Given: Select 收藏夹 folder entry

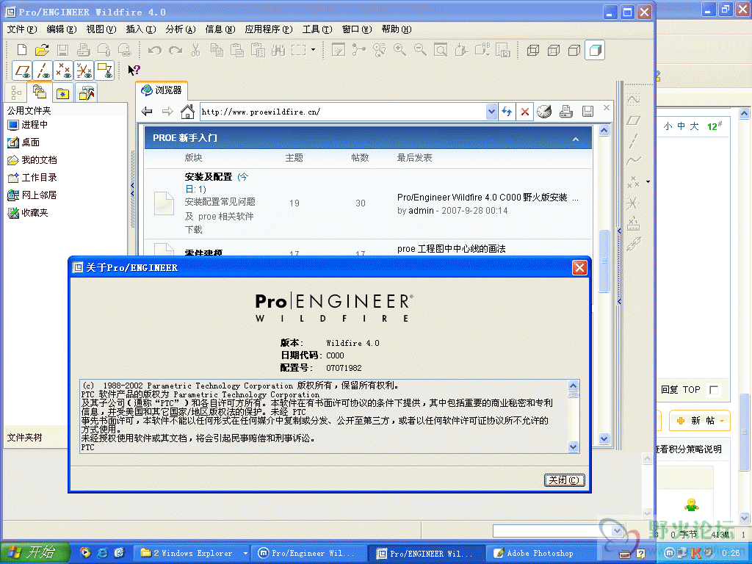Looking at the screenshot, I should point(28,213).
